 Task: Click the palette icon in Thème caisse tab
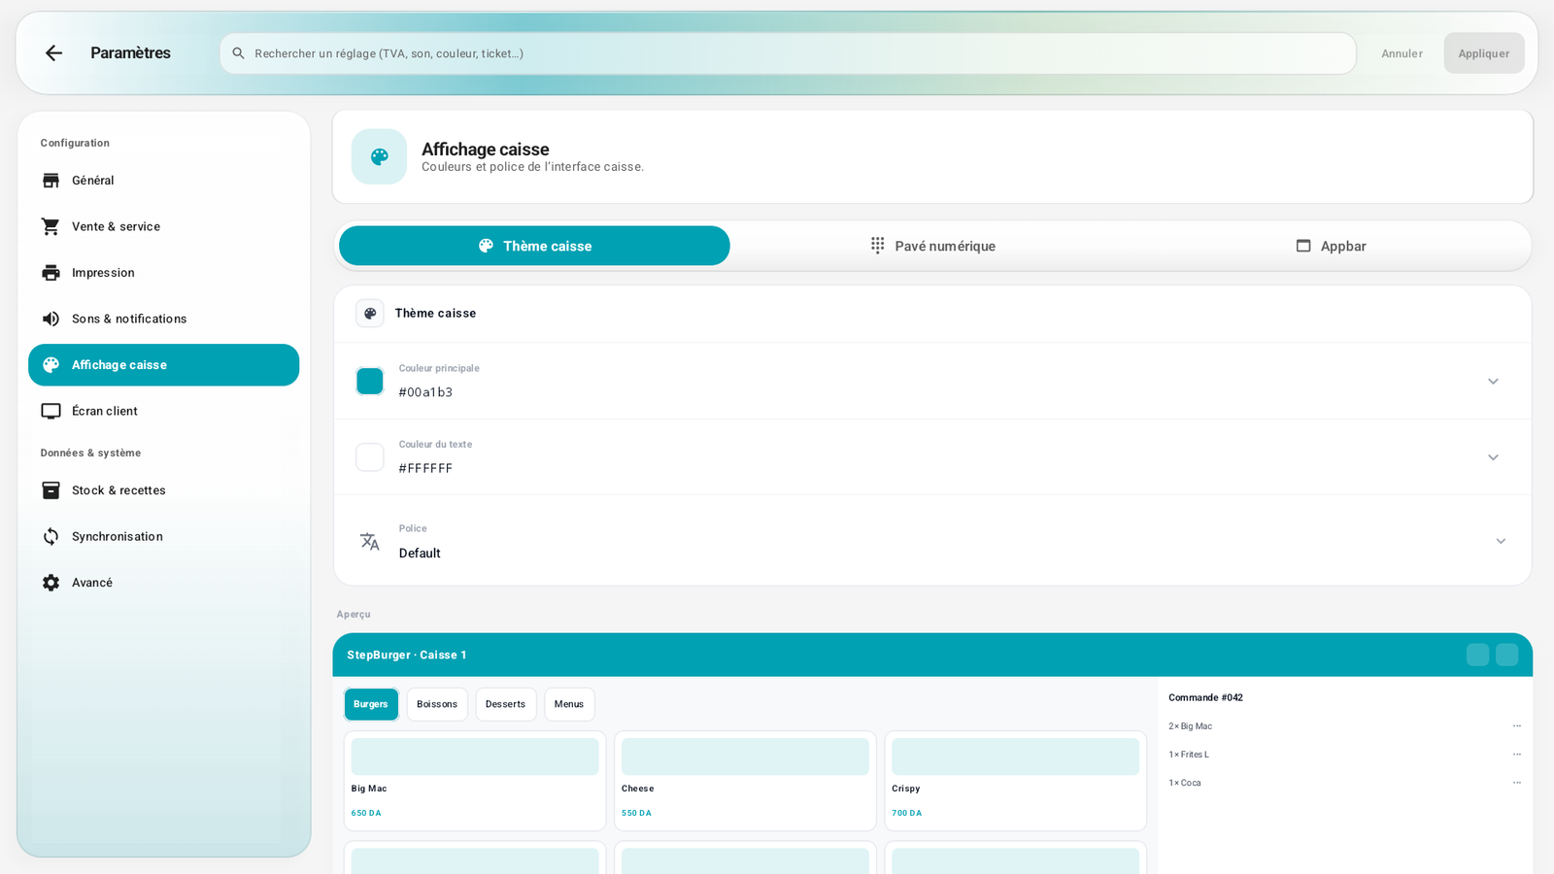486,246
